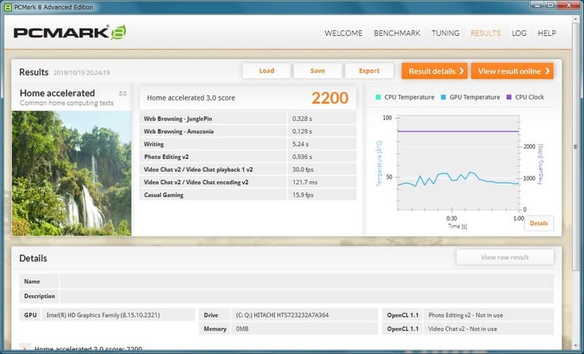Select the Web Browsing - Amazonia row
This screenshot has width=584, height=354.
pos(247,131)
